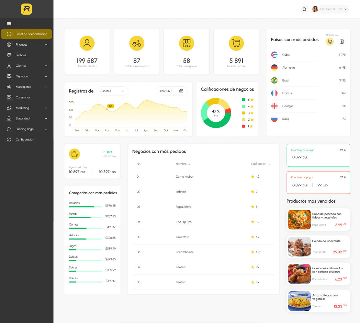
Task: Click the Marketing sidebar icon
Action: (x=9, y=108)
